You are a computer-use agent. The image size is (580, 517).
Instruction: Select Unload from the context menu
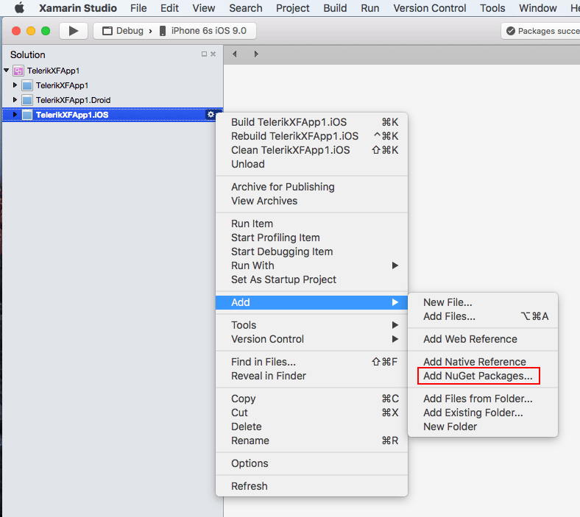[x=311, y=164]
